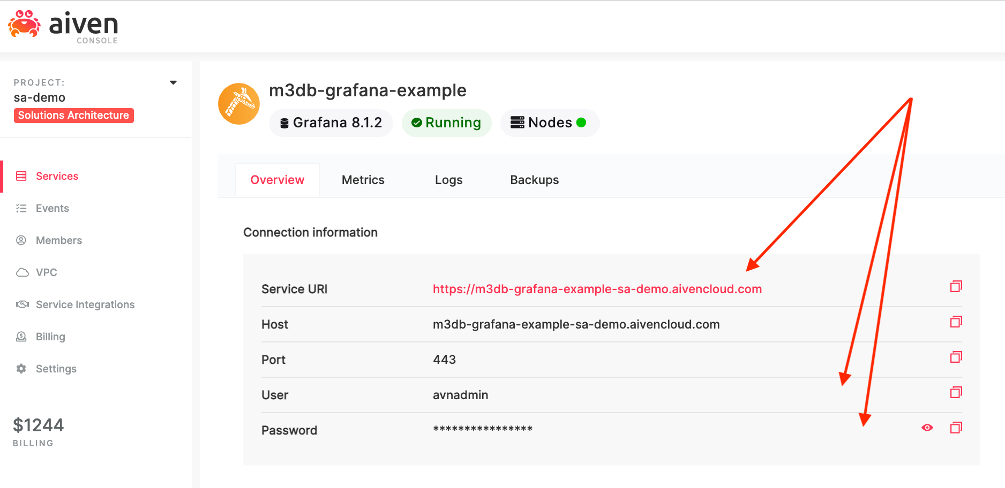1005x488 pixels.
Task: Click the Billing sidebar icon
Action: point(21,337)
